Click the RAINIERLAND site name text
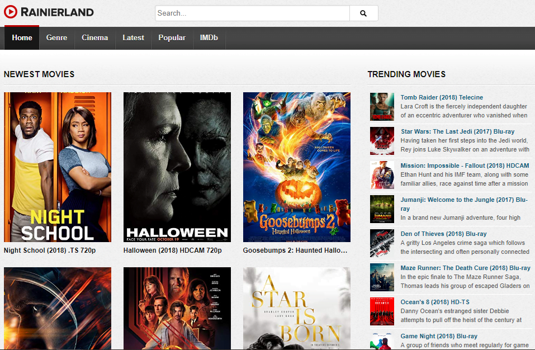 coord(58,12)
